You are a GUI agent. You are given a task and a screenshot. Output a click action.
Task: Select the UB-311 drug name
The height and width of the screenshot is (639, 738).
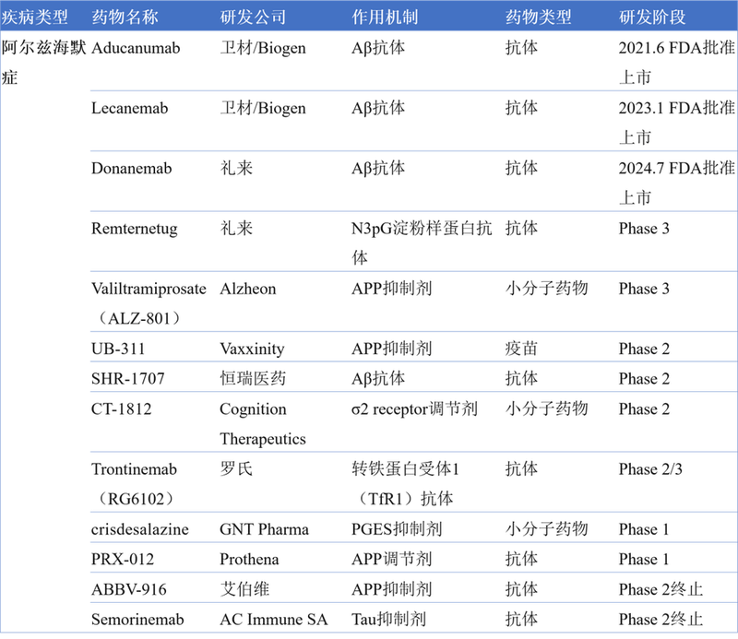(118, 349)
